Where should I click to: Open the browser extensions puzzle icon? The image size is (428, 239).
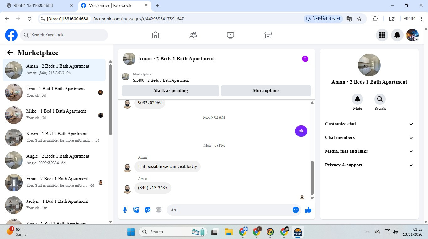(375, 19)
